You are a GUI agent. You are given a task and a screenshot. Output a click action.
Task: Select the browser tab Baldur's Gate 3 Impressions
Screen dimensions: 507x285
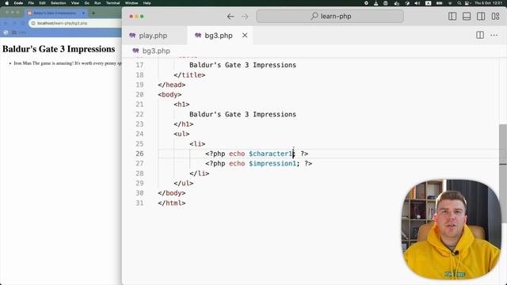[x=56, y=13]
